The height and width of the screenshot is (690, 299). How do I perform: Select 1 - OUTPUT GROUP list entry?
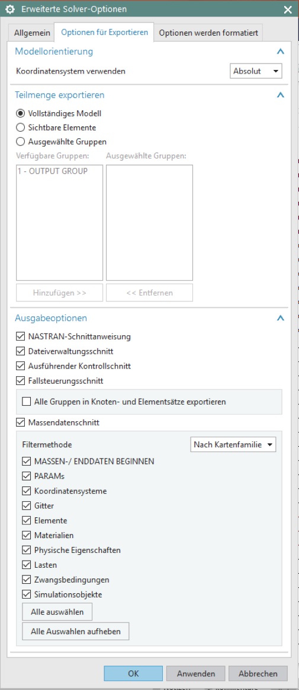pos(52,171)
